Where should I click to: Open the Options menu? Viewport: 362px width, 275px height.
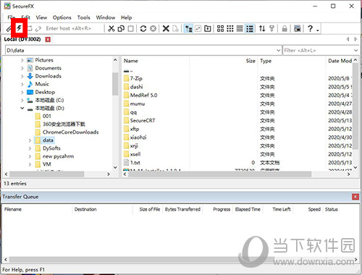tap(62, 17)
